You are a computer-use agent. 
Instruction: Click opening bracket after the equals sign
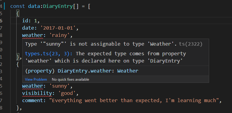pos(89,6)
